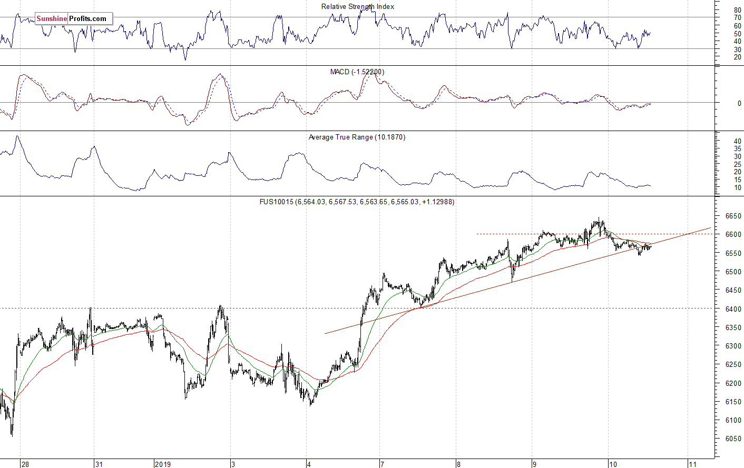Select the FUS10015 price header text
The image size is (744, 468).
click(x=357, y=202)
